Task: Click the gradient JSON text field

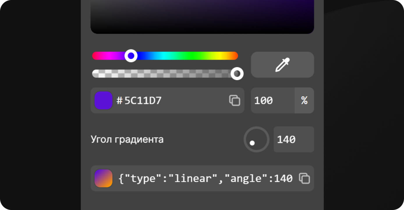Action: (x=202, y=178)
